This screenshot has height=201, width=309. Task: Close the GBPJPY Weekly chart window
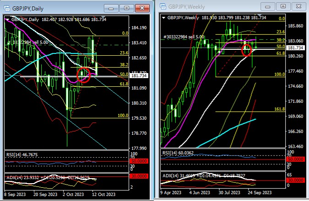299,6
